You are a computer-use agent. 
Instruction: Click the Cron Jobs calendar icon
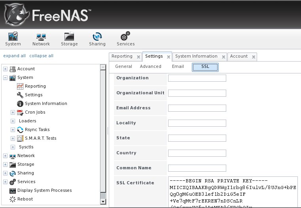[20, 112]
